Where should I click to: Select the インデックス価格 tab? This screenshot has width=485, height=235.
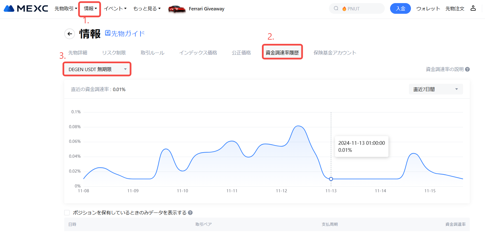[x=198, y=53]
